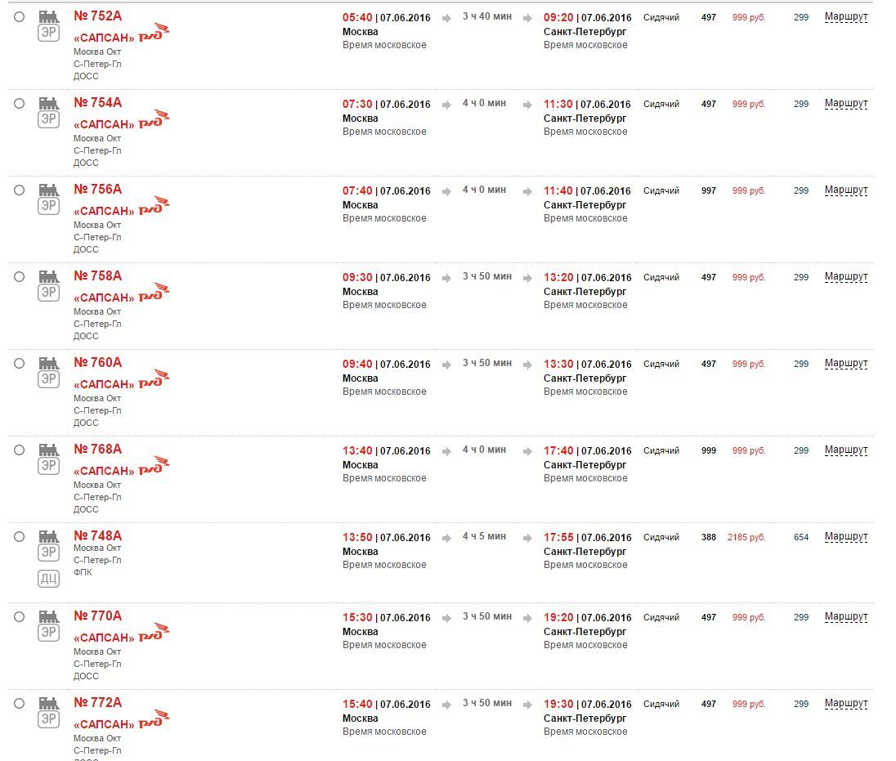Select the radio button for train 758А
This screenshot has width=896, height=761.
tap(19, 277)
